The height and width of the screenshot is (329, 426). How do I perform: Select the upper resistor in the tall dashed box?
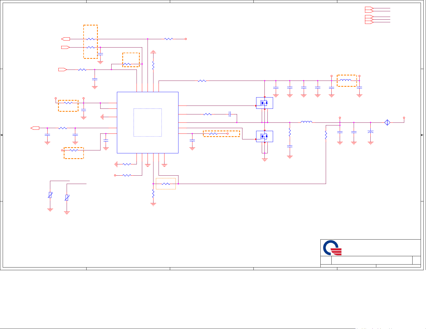91,39
